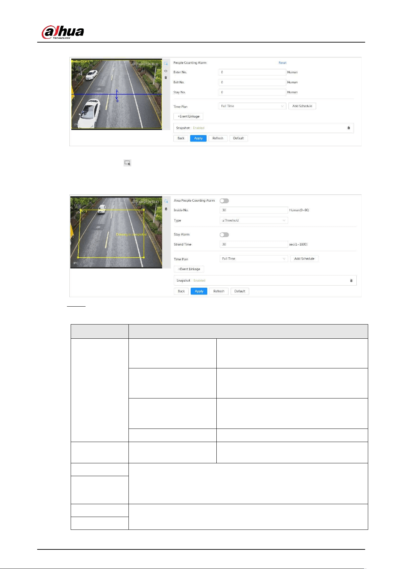This screenshot has width=403, height=569.
Task: Click the Reset link
Action: (x=282, y=63)
